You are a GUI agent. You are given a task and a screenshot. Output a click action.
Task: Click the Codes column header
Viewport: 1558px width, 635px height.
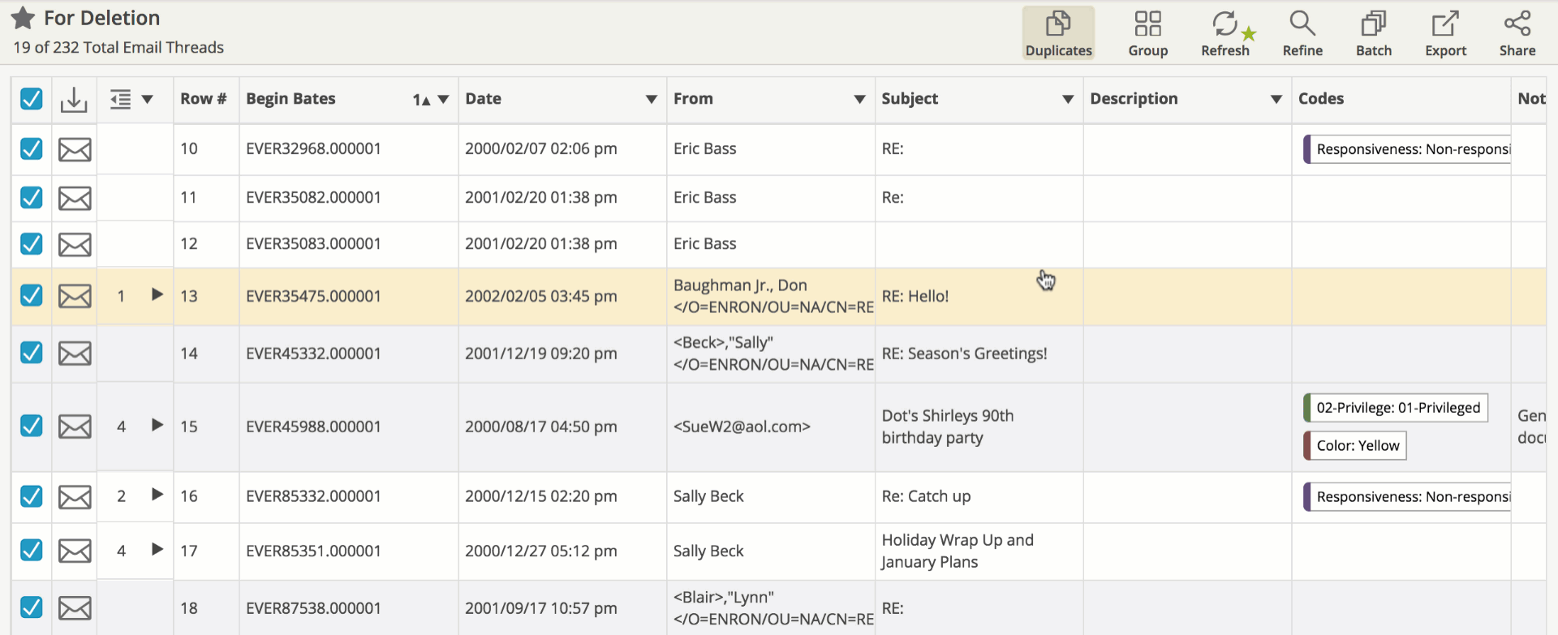(x=1321, y=99)
